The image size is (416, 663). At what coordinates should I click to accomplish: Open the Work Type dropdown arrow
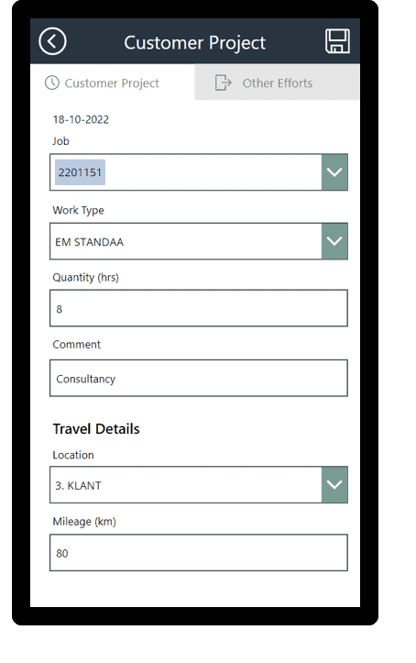tap(334, 241)
